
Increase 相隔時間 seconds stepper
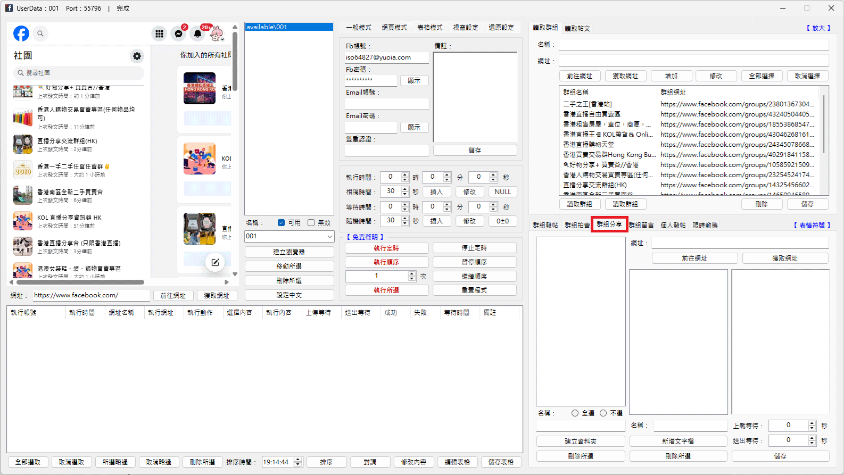pyautogui.click(x=405, y=189)
